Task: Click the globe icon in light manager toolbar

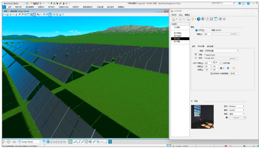Action: (199, 19)
